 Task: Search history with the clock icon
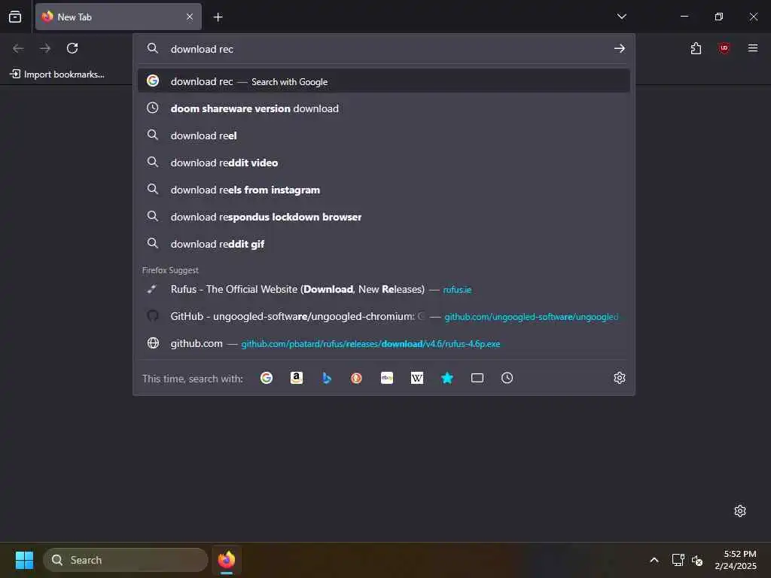[x=507, y=378]
